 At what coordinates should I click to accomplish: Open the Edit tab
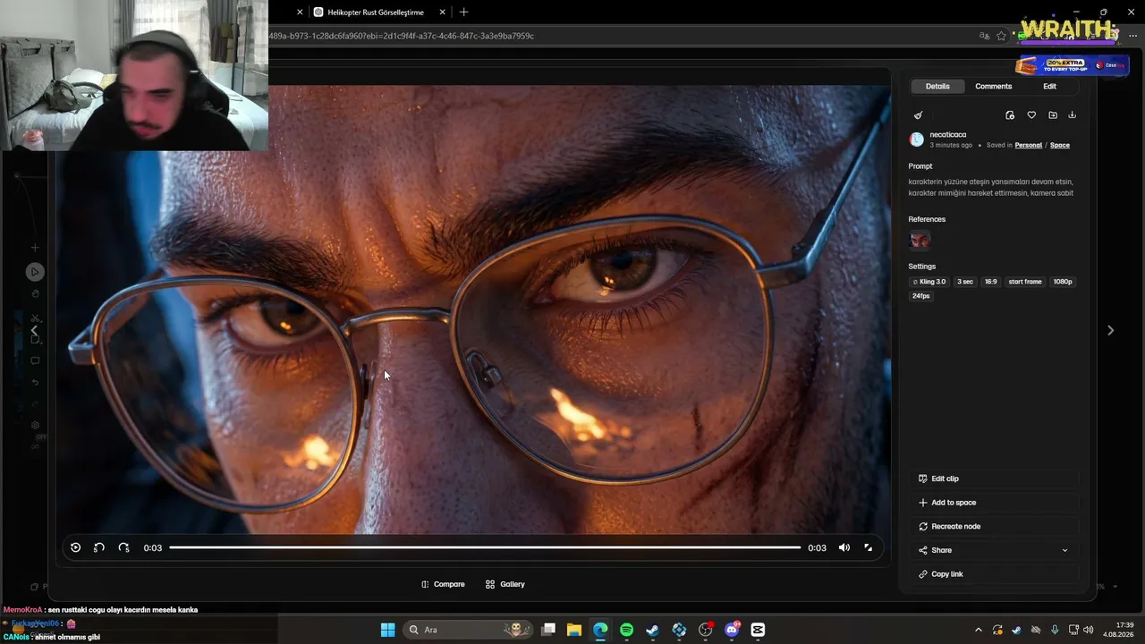point(1049,87)
